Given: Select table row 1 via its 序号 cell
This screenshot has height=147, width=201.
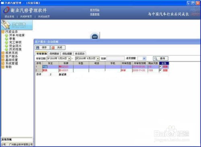Looking at the screenshot, I should click(39, 67).
